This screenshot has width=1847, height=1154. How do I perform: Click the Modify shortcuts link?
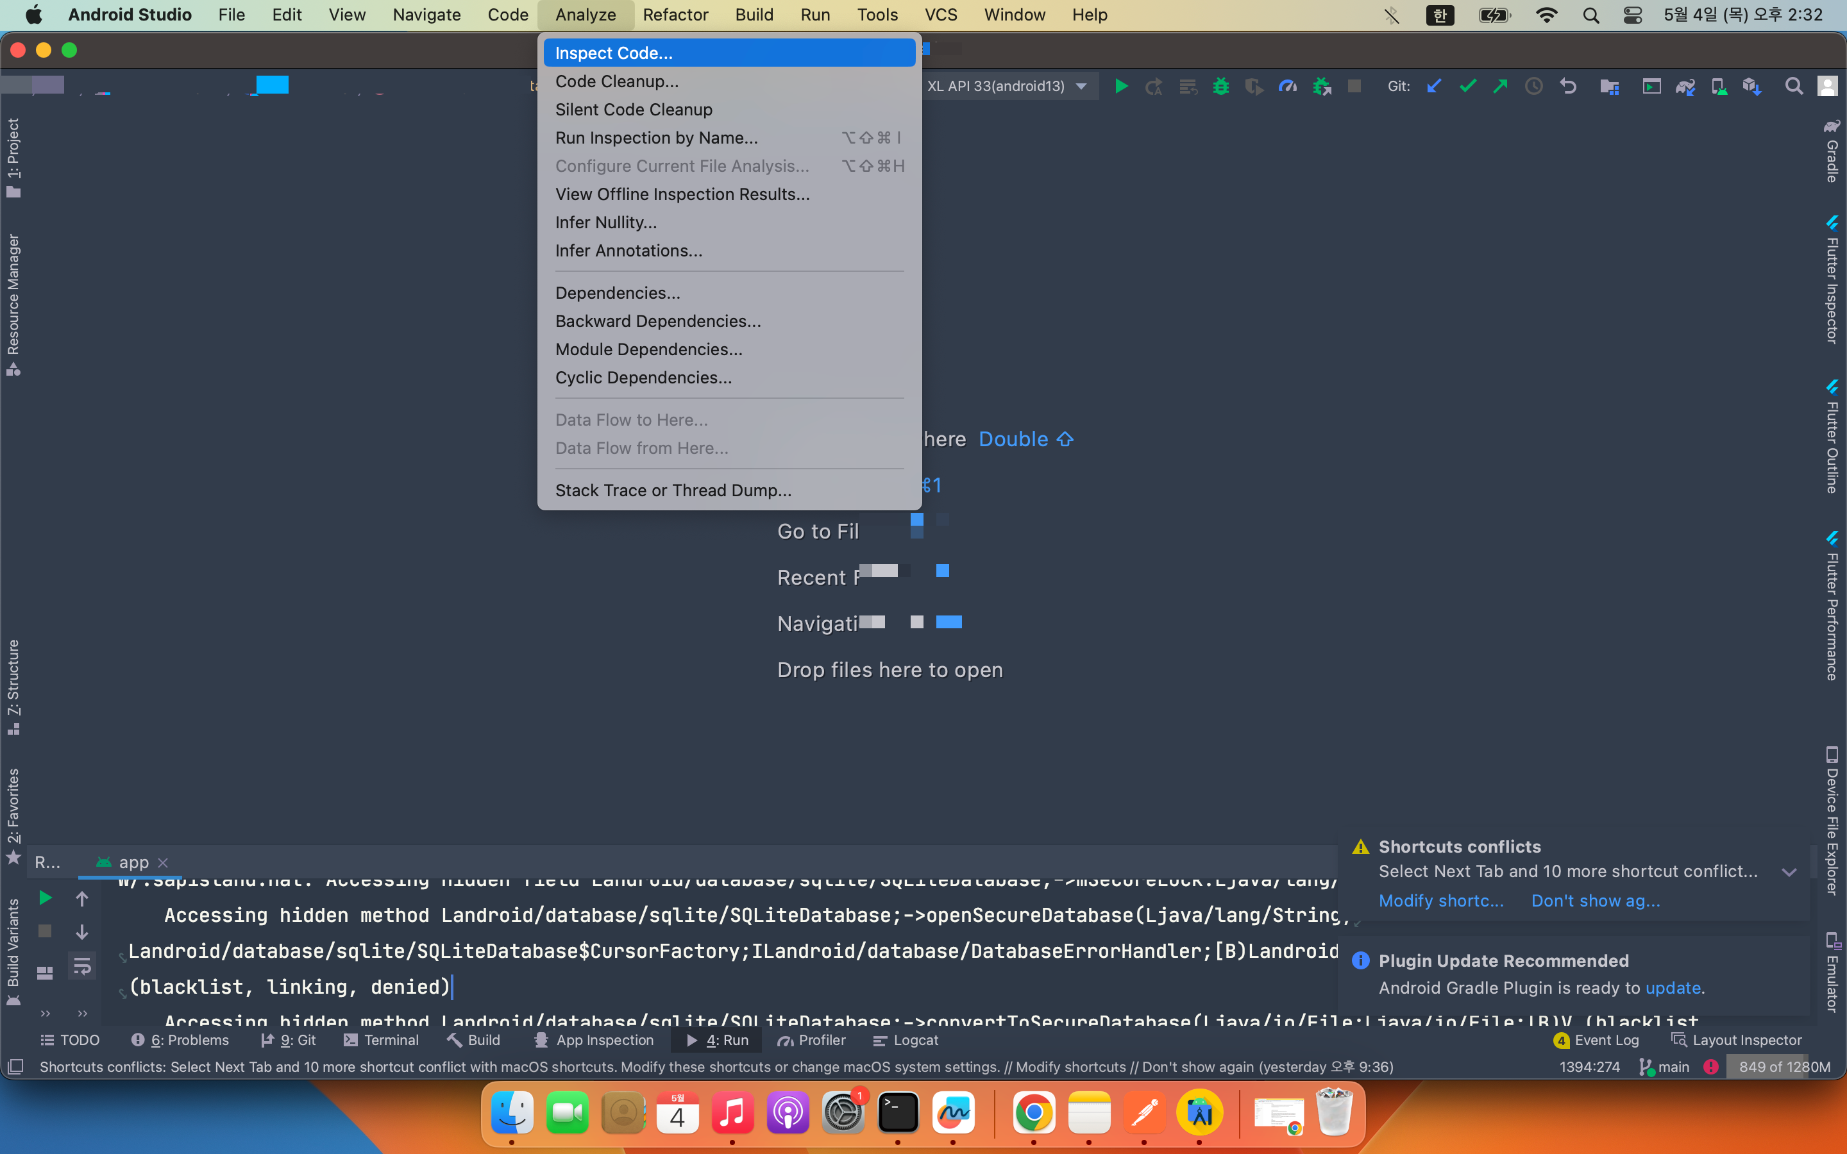pos(1440,901)
